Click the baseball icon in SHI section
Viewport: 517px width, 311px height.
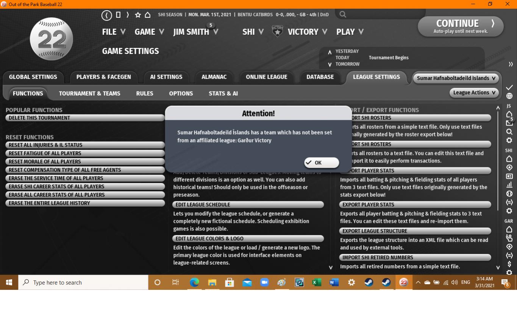(509, 193)
